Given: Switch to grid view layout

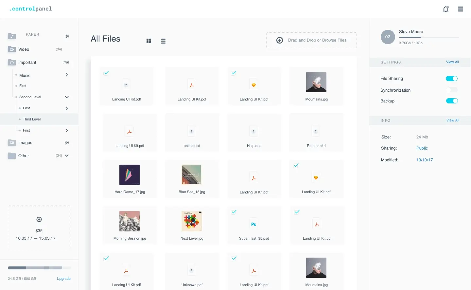Looking at the screenshot, I should [149, 41].
